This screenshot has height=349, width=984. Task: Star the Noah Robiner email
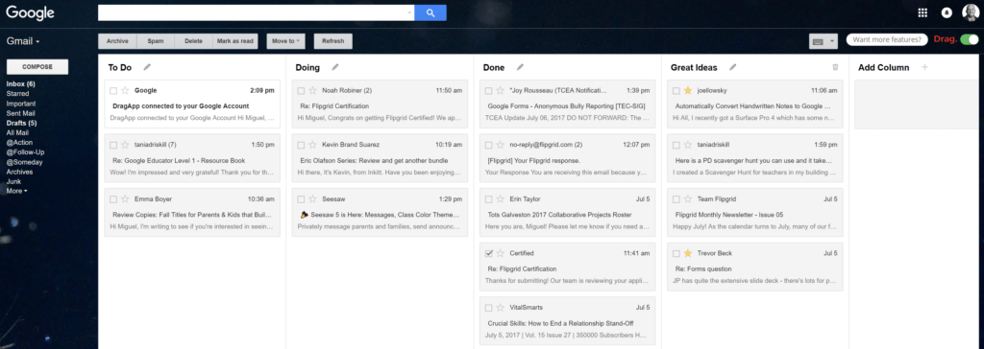312,90
